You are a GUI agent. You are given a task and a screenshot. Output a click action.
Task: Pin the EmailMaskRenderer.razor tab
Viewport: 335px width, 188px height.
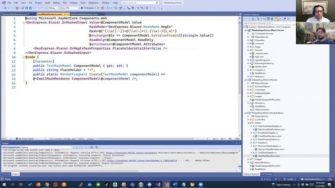[65, 14]
